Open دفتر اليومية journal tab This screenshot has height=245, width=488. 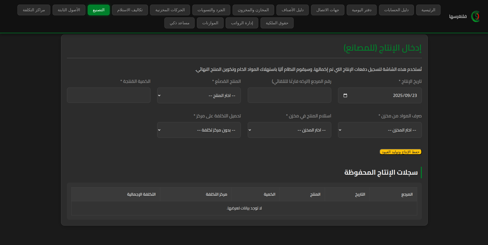click(x=361, y=10)
